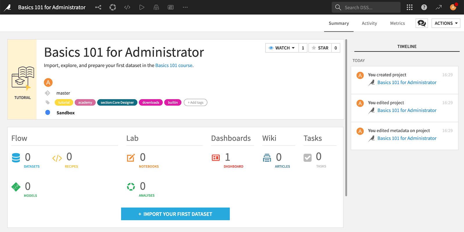The image size is (464, 232).
Task: Select the section:Core Designer tag
Action: tap(117, 102)
